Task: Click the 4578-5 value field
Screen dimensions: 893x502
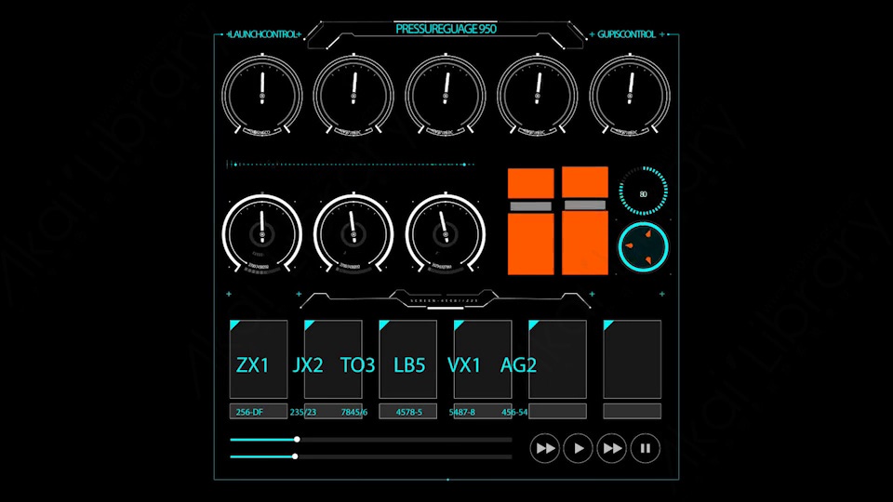Action: [x=407, y=412]
